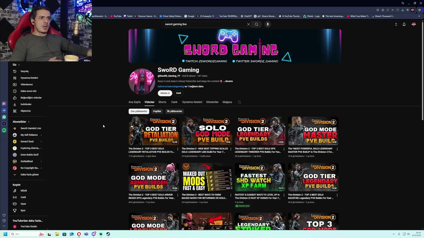
Task: Clear the search box with the X icon
Action: (x=248, y=24)
